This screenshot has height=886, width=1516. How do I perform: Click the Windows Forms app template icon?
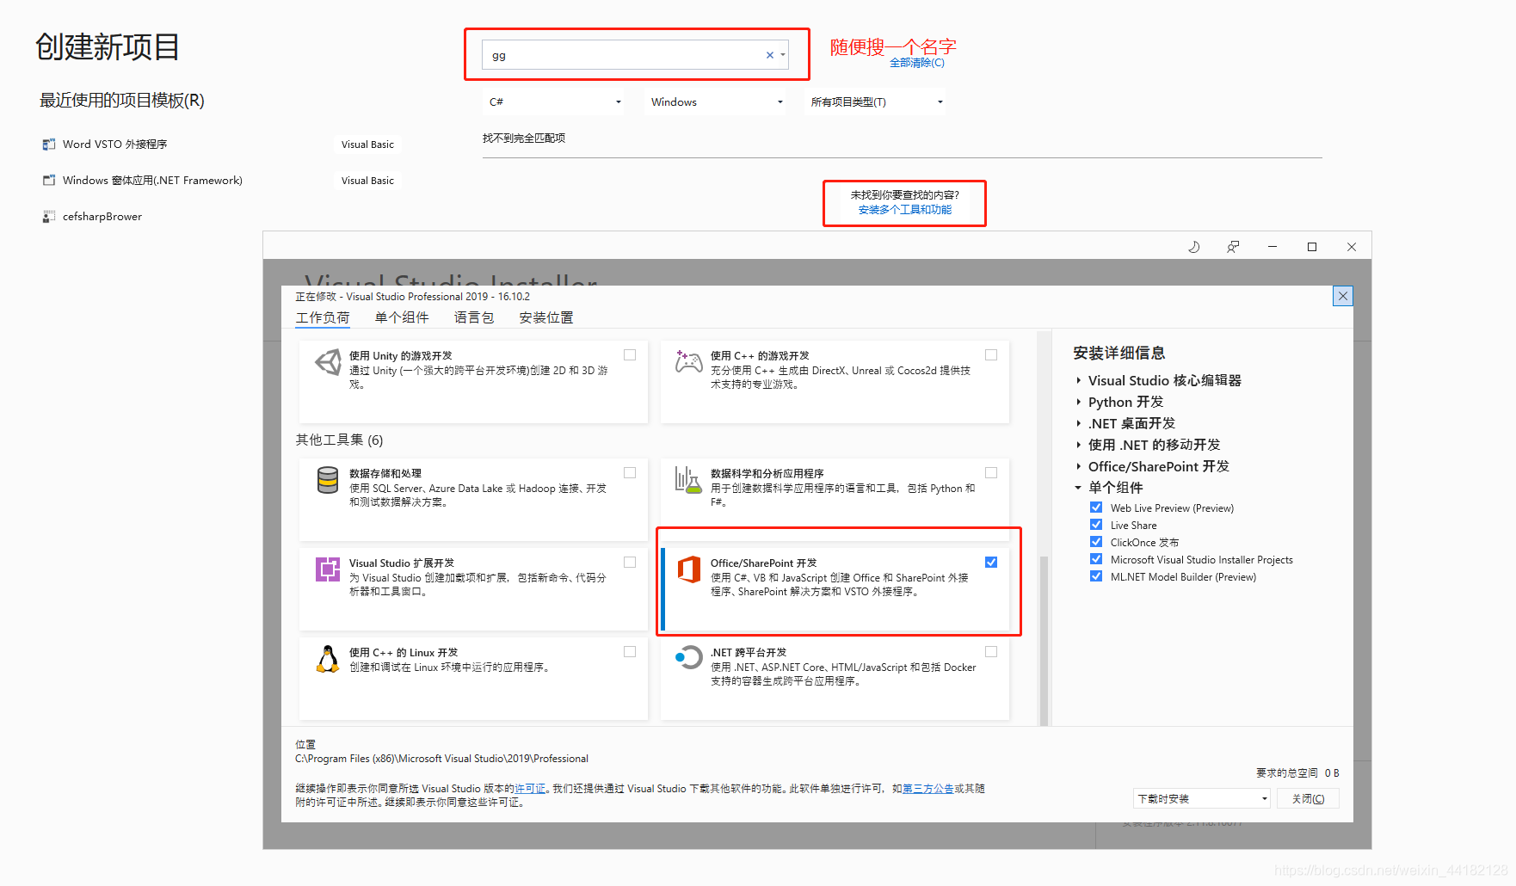(x=49, y=181)
